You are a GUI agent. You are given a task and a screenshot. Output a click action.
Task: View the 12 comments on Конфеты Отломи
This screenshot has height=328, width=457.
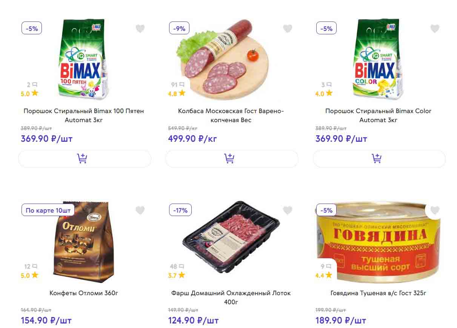pyautogui.click(x=31, y=267)
